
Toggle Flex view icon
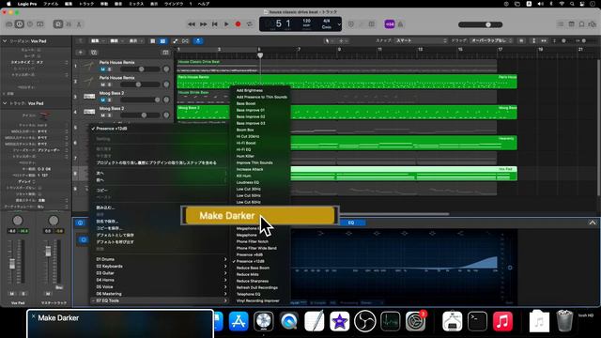coord(186,40)
